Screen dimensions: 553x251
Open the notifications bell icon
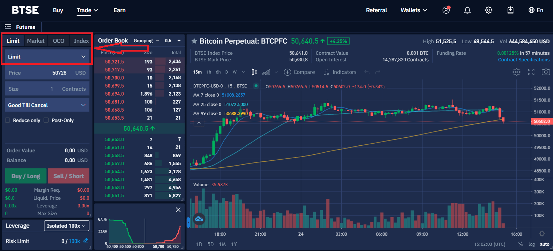coord(467,10)
